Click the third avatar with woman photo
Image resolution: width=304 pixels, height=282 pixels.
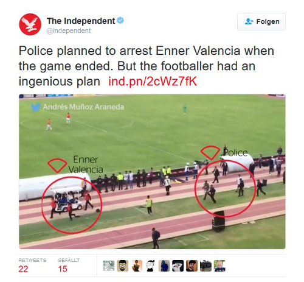pyautogui.click(x=136, y=266)
